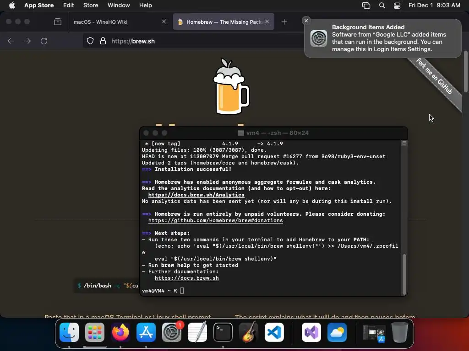Click the date and time in menu bar
469x351 pixels.
(x=434, y=5)
